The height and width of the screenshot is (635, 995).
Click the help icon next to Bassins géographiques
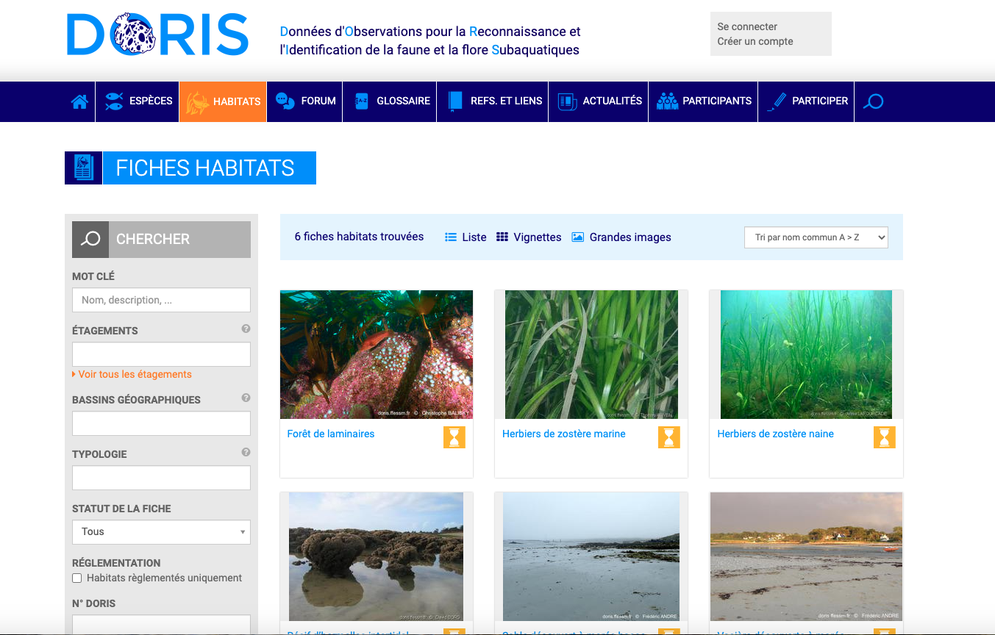click(246, 398)
